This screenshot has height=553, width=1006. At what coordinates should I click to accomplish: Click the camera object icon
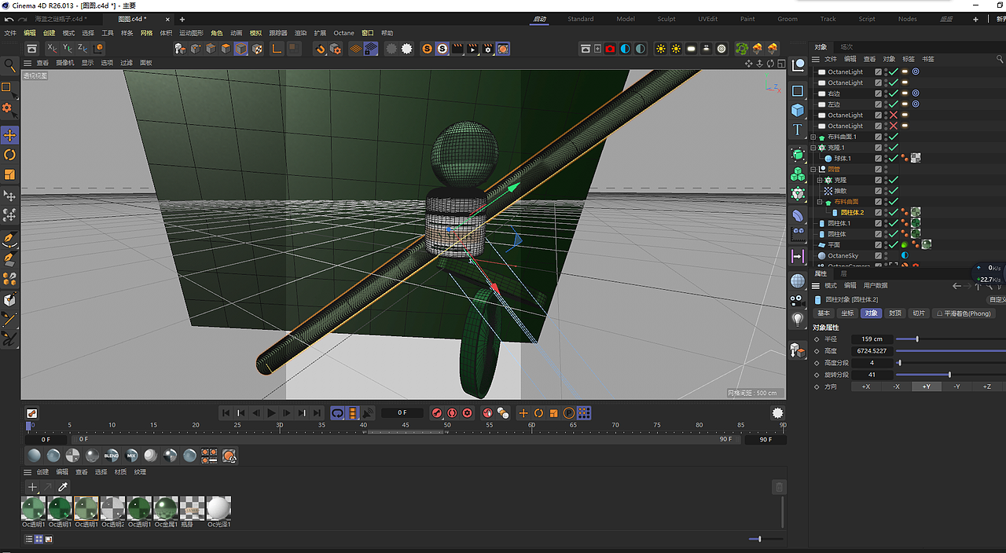[798, 300]
